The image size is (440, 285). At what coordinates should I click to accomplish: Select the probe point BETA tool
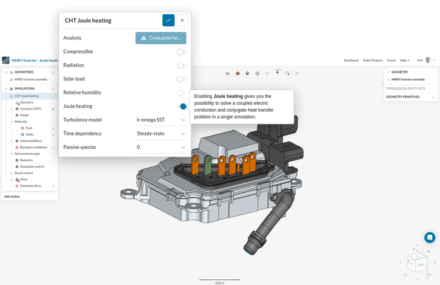point(278,73)
